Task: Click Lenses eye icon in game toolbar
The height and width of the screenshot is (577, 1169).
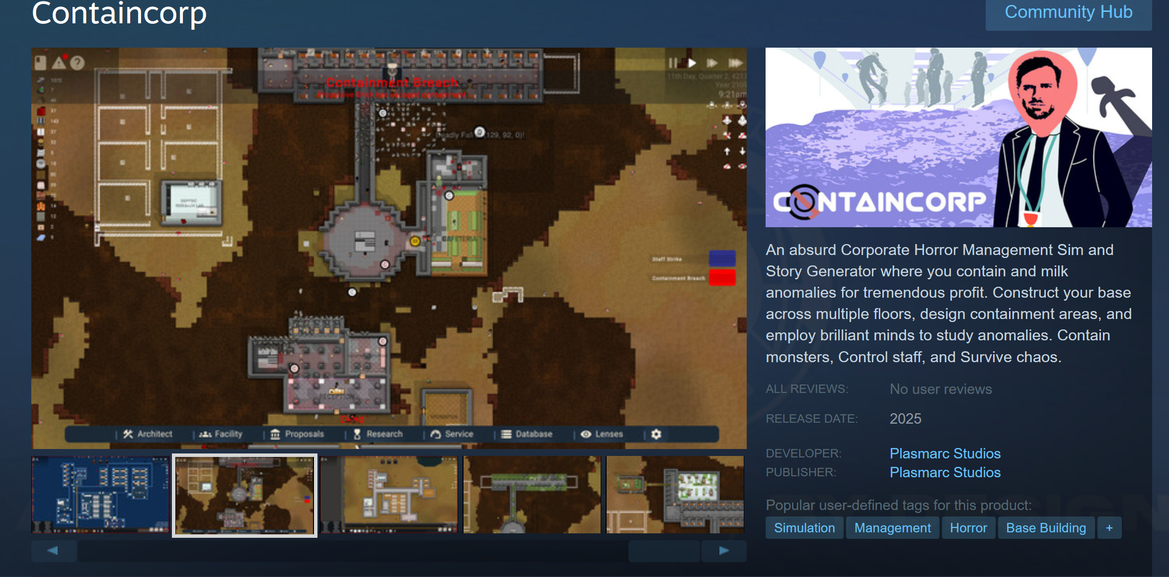Action: pyautogui.click(x=586, y=434)
